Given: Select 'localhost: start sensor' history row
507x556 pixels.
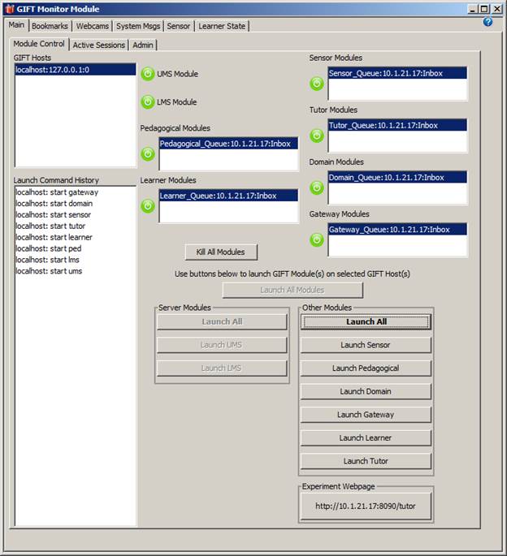Looking at the screenshot, I should point(76,215).
